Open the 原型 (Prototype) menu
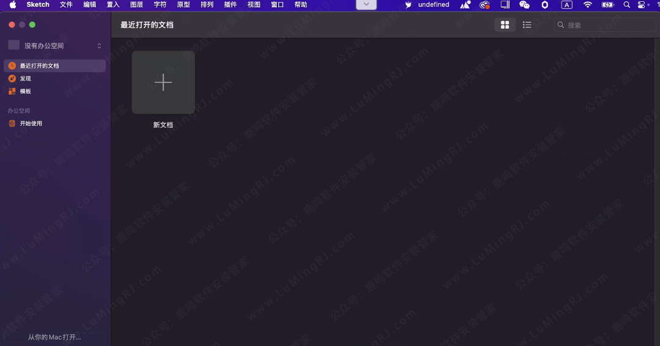660x346 pixels. [x=183, y=5]
